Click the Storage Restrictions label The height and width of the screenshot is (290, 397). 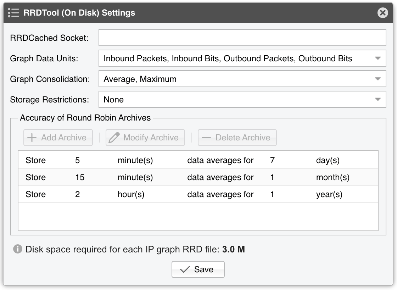pos(49,99)
